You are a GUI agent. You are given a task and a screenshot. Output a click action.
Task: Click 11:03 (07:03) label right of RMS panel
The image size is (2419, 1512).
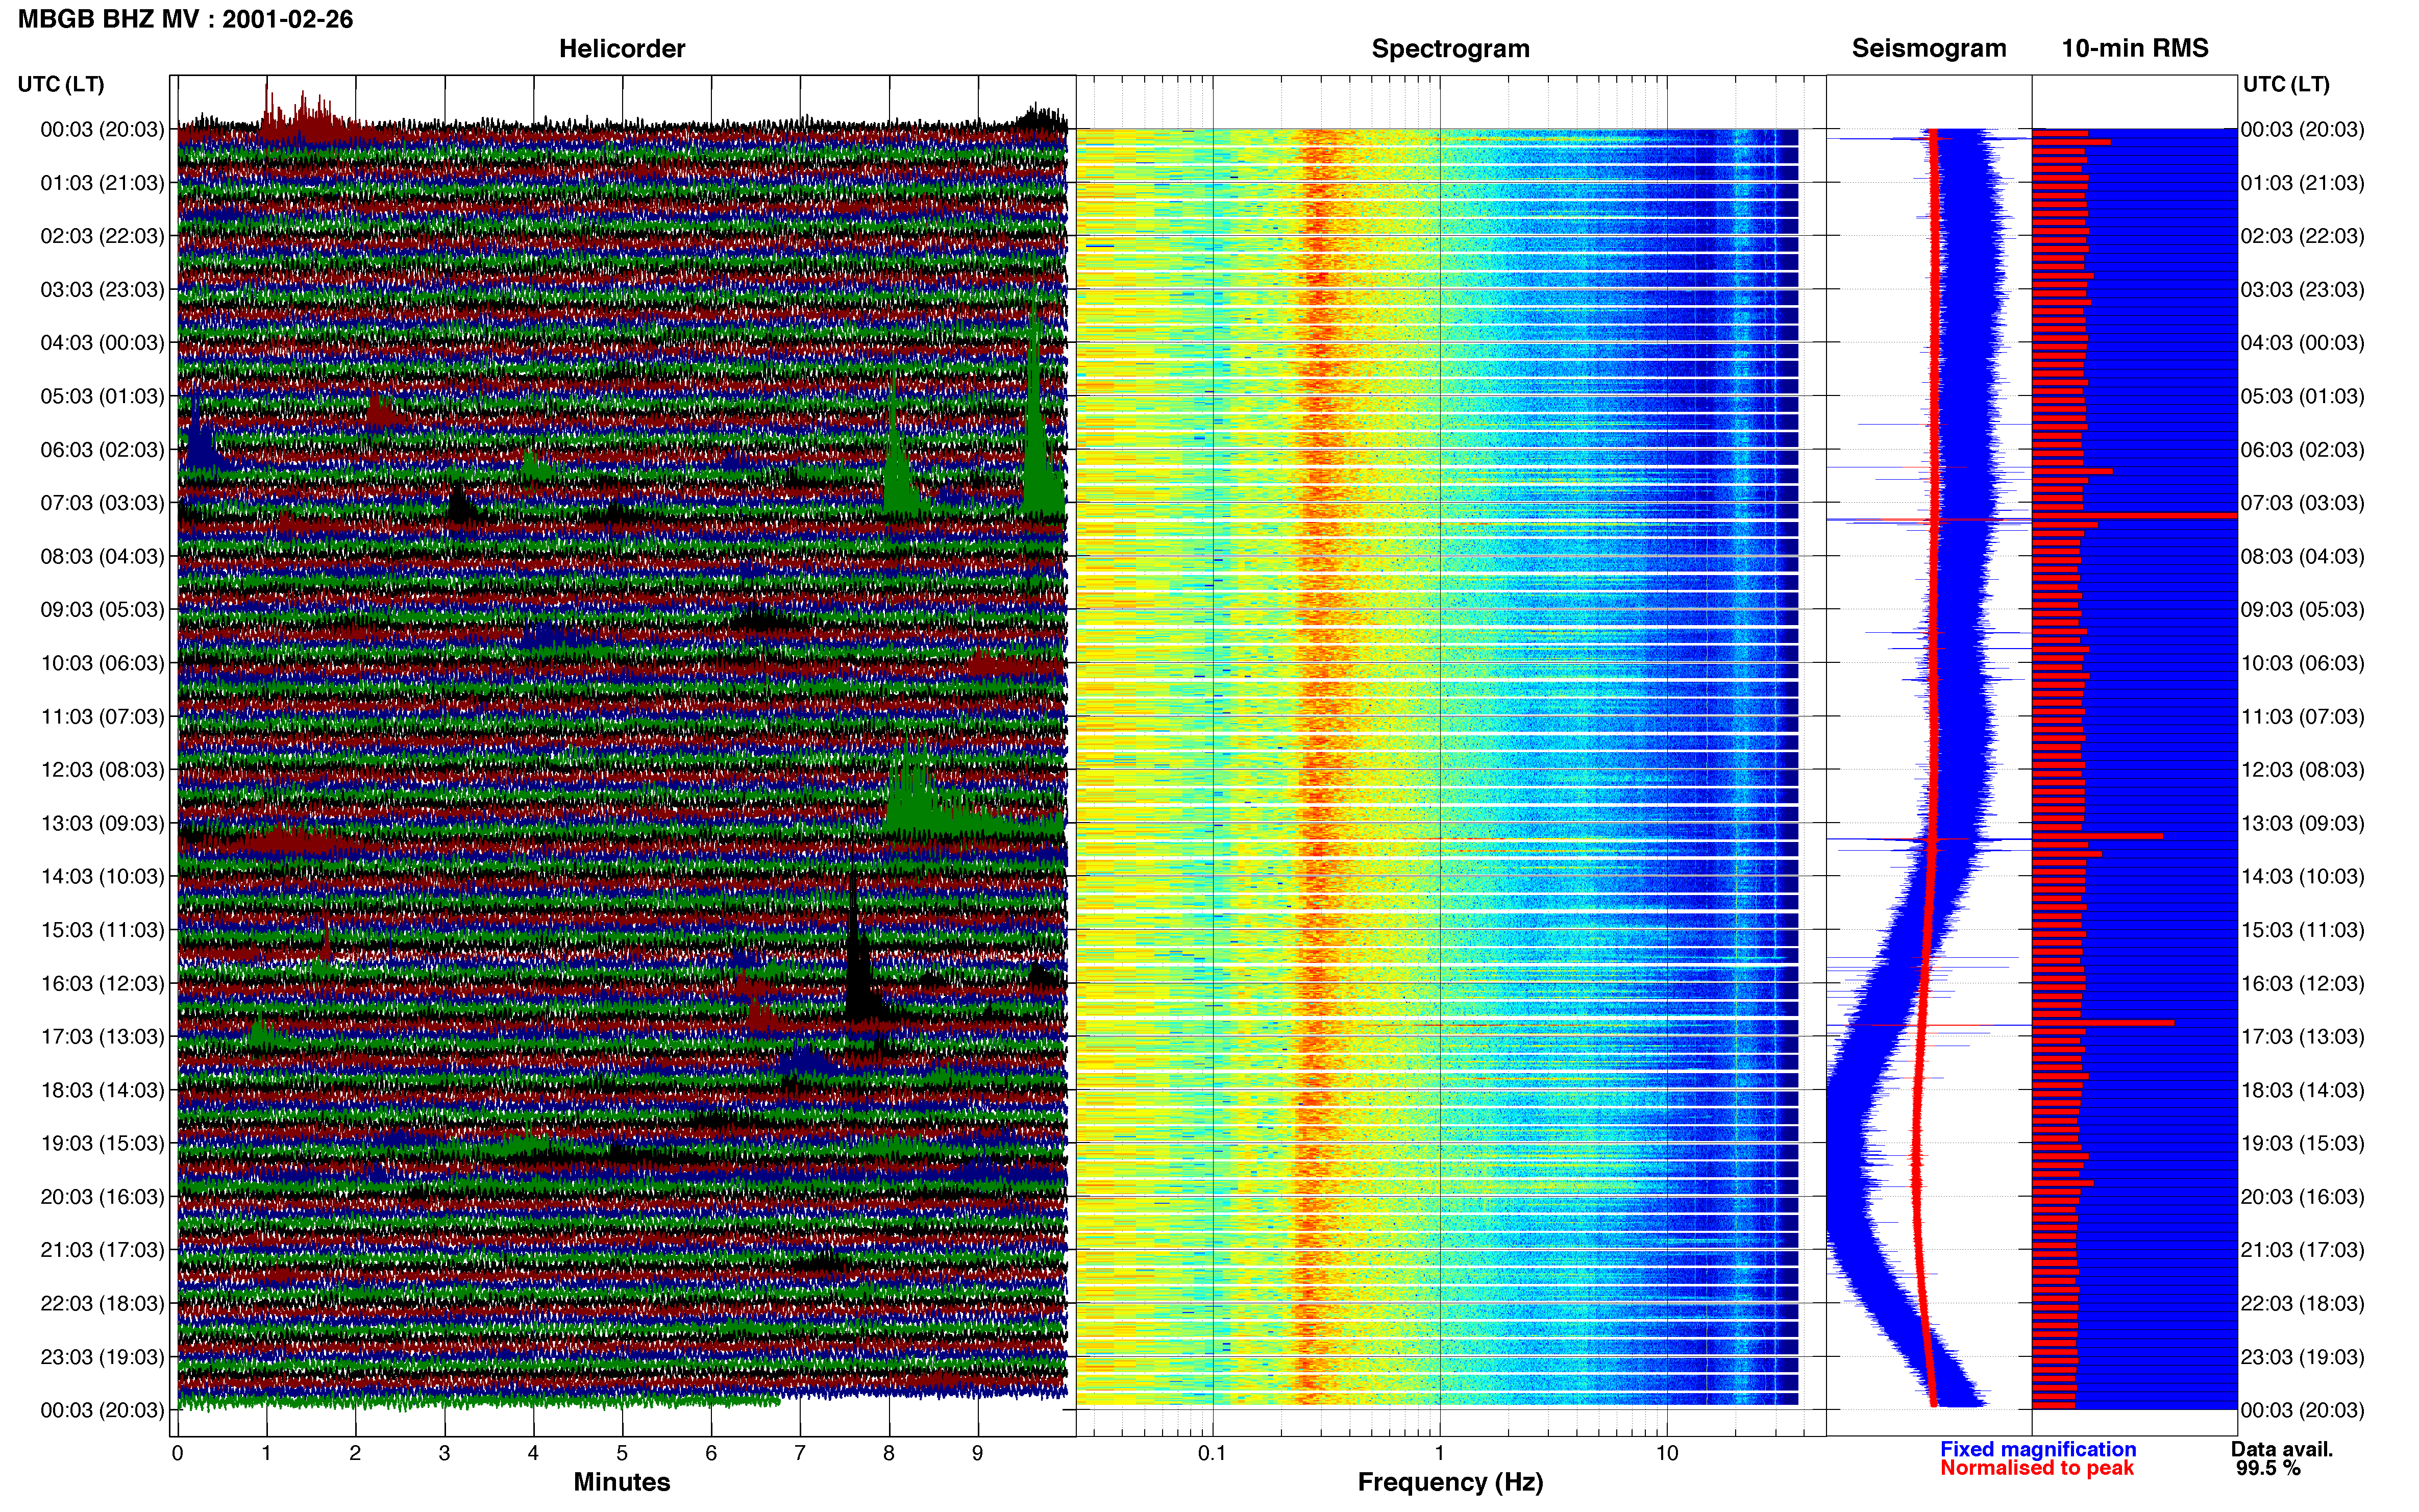coord(2303,717)
